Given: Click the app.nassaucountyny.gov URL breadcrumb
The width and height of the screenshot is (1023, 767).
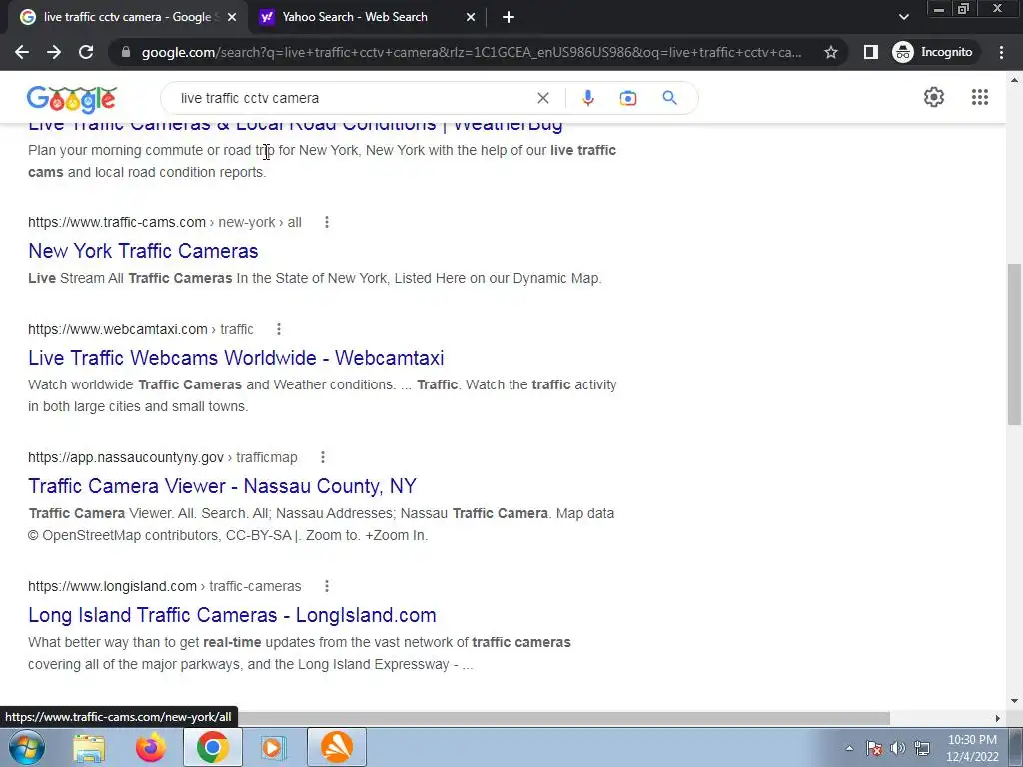Looking at the screenshot, I should point(162,457).
